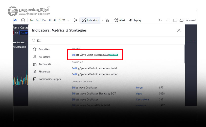The height and width of the screenshot is (127, 206).
Task: Select the 15m timeframe
Action: coord(44,20)
